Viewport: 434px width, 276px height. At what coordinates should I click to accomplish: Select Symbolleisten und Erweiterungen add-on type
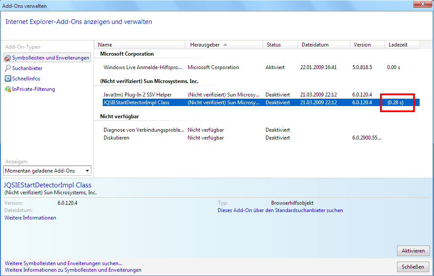pos(47,58)
